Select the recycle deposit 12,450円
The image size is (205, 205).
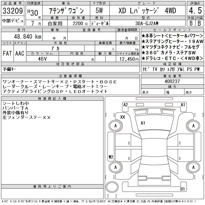click(x=129, y=59)
